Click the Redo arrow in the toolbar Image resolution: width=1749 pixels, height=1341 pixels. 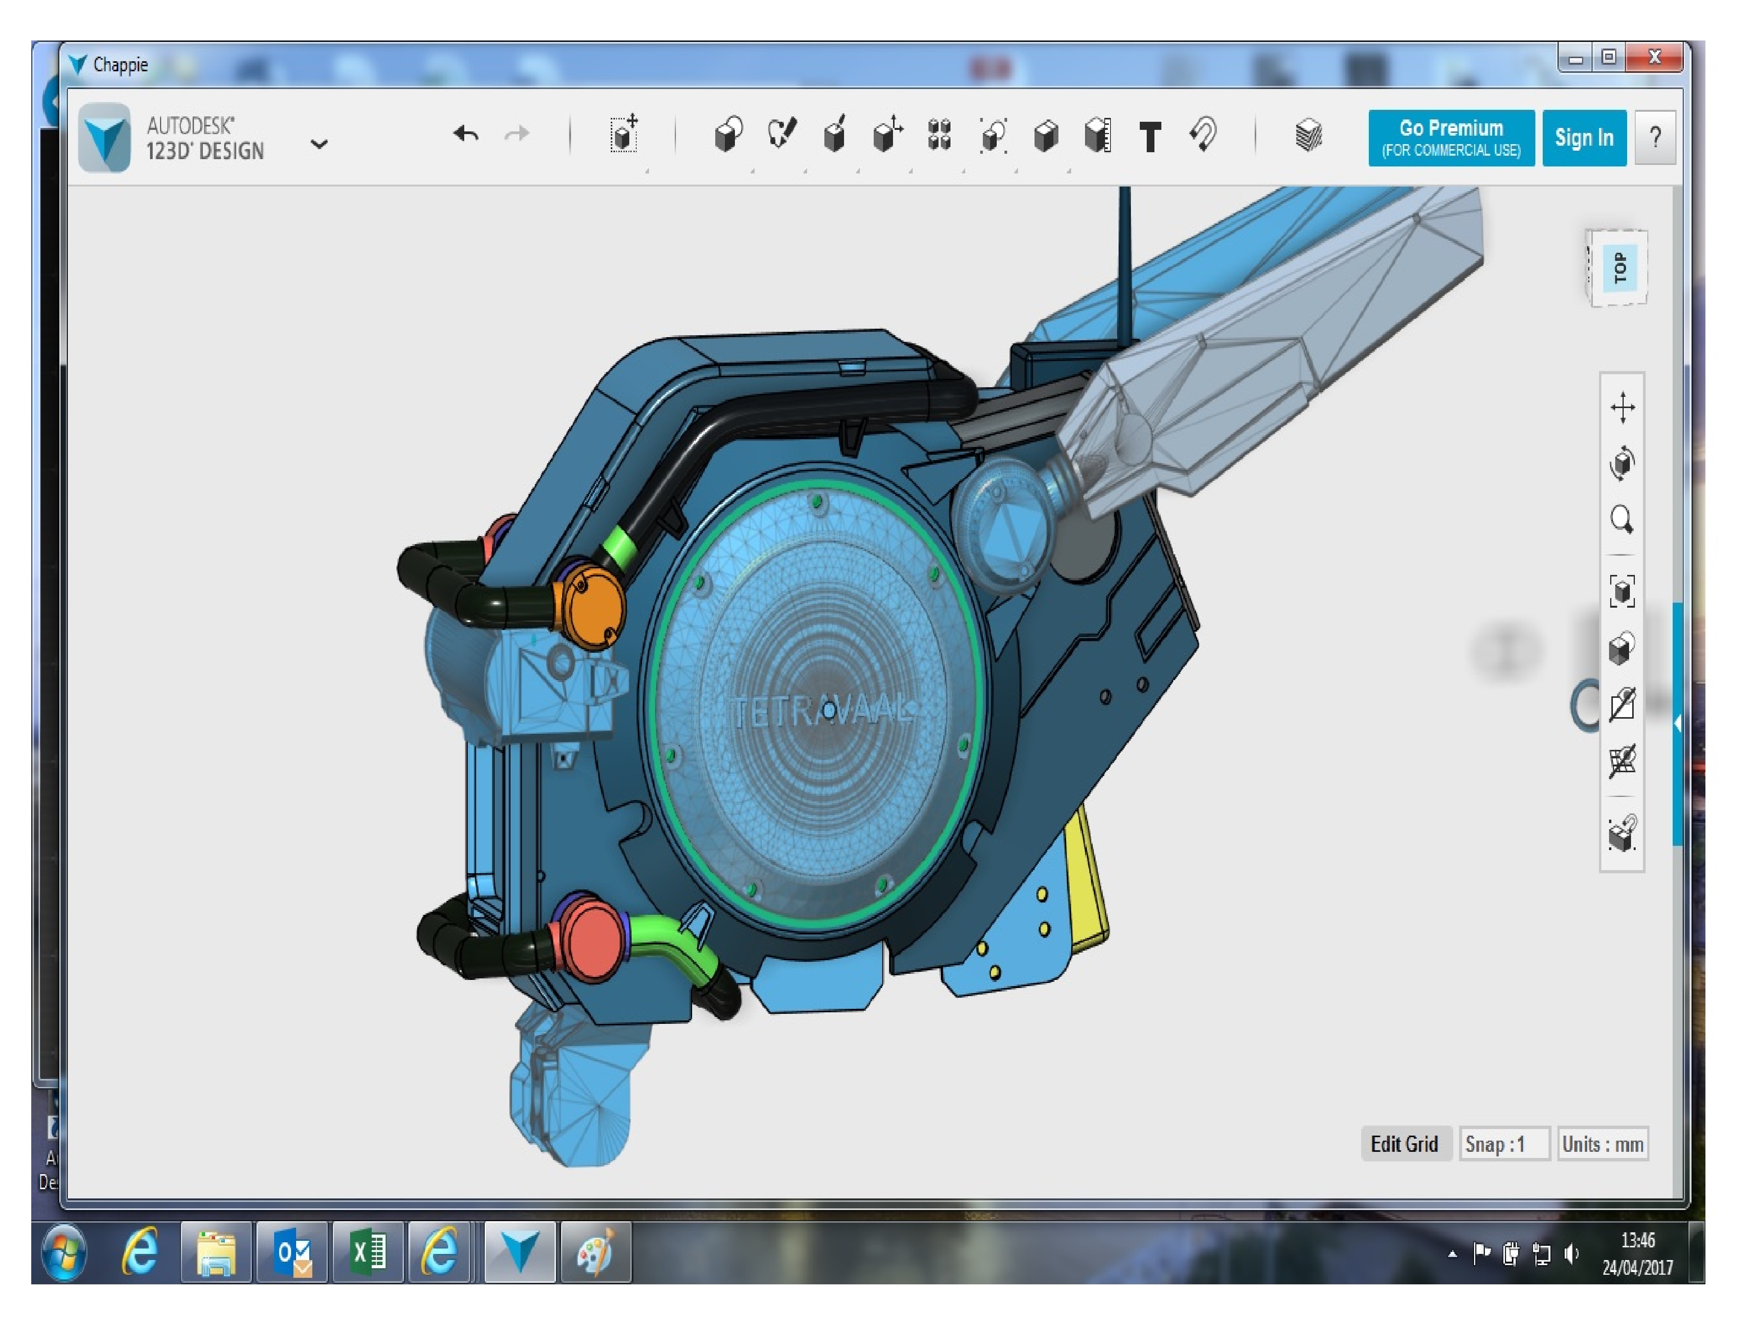(x=517, y=134)
